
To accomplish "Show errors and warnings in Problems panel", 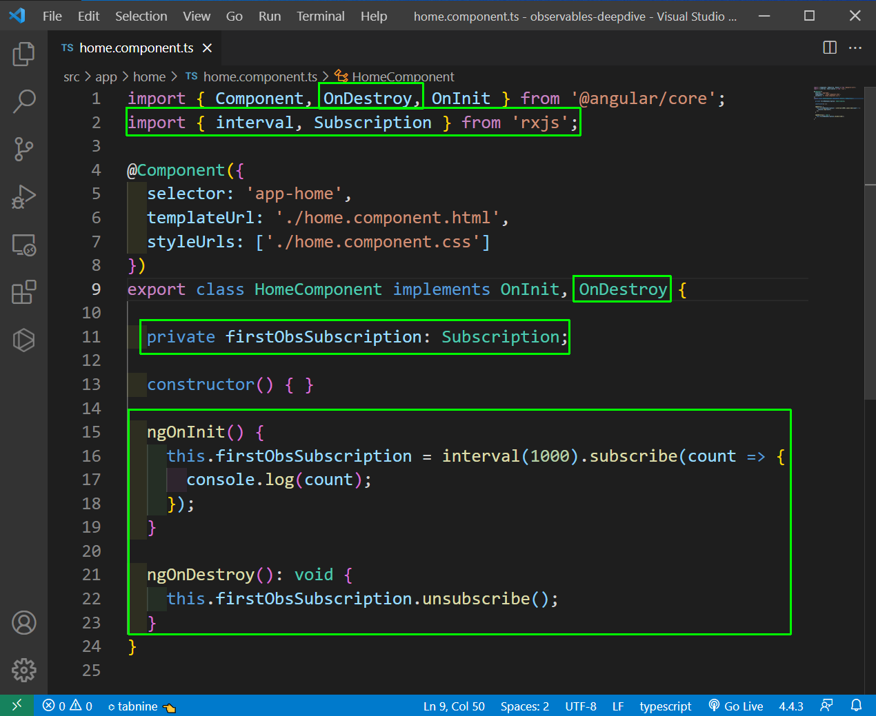I will click(67, 706).
